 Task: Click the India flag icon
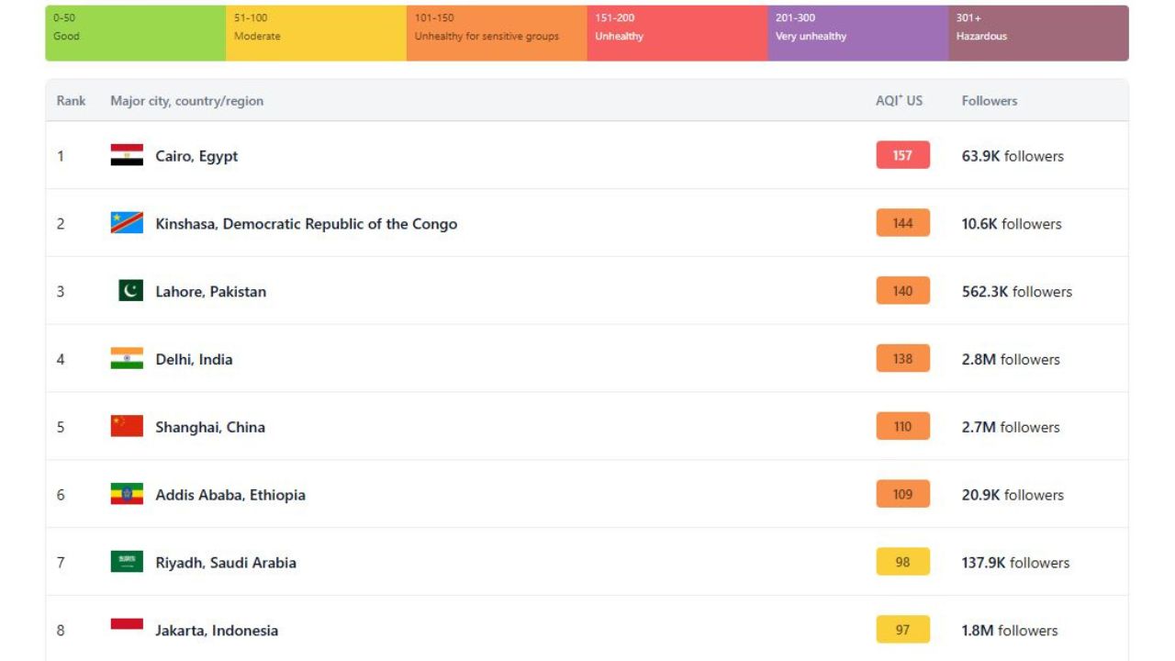(127, 359)
